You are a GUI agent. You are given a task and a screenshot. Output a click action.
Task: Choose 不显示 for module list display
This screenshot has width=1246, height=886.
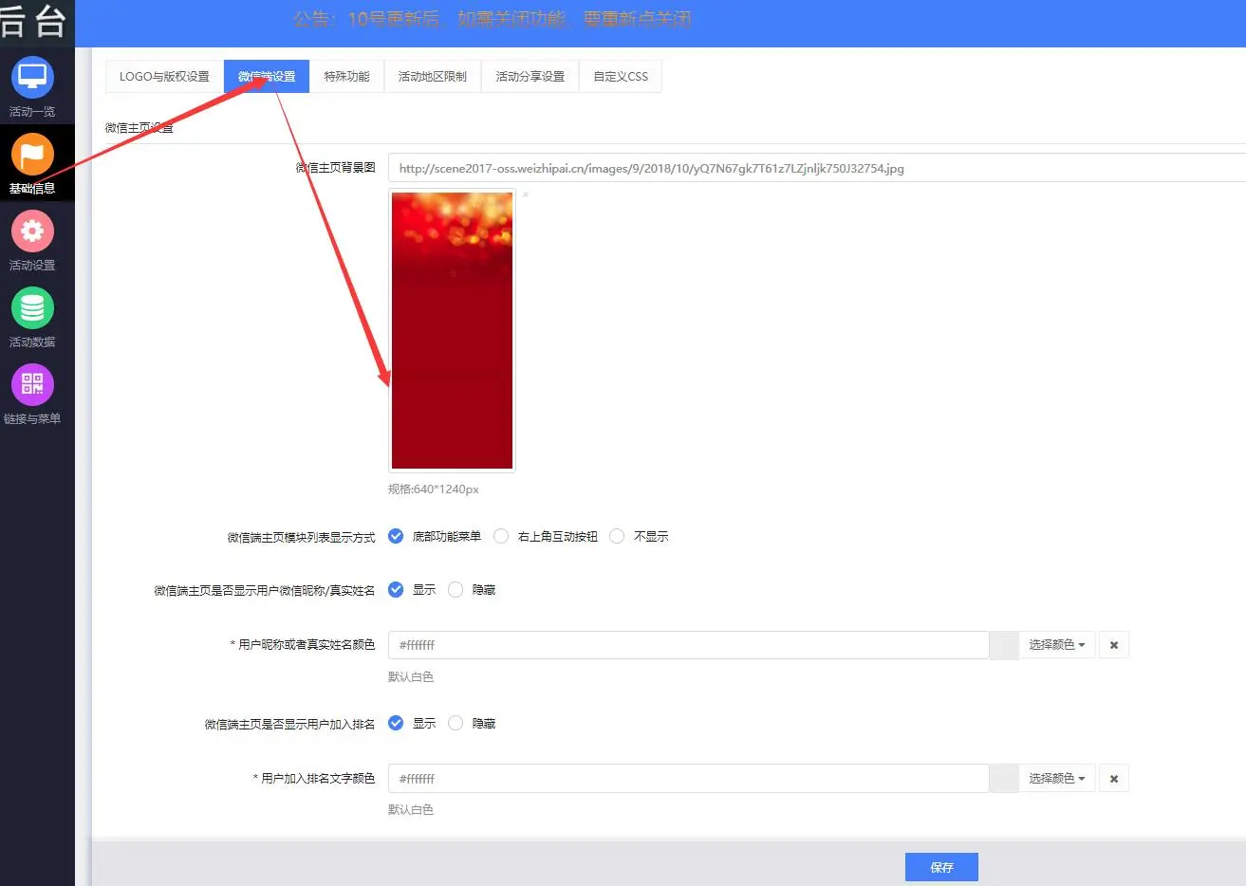[x=617, y=537]
